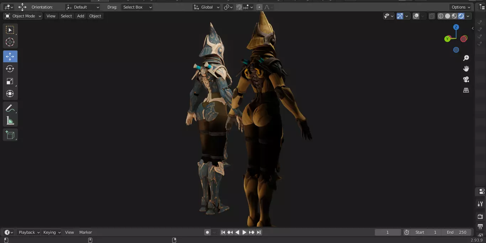
Task: Play the animation forward
Action: pos(244,232)
